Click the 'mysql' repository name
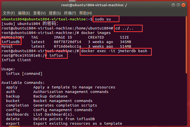 7,46
